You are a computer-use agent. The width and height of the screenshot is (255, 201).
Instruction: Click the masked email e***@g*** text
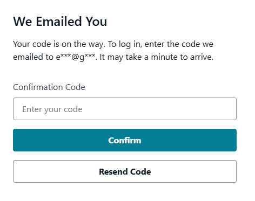[x=76, y=57]
